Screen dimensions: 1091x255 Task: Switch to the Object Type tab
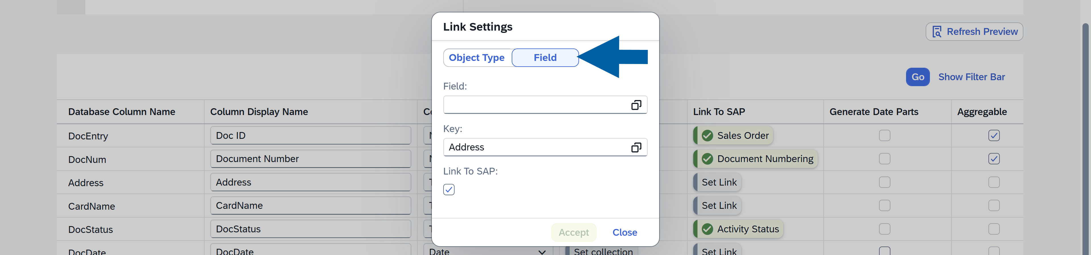point(476,58)
